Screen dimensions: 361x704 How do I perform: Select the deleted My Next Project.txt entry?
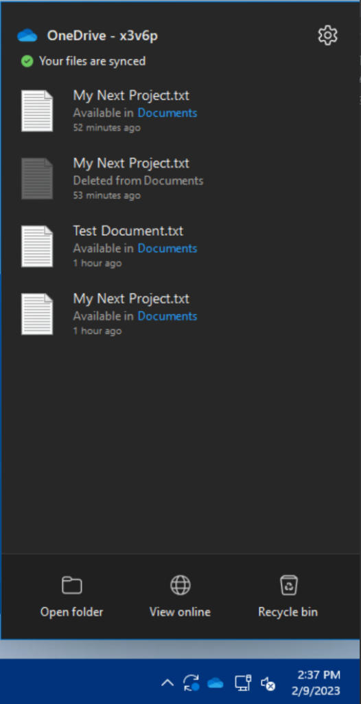point(180,179)
